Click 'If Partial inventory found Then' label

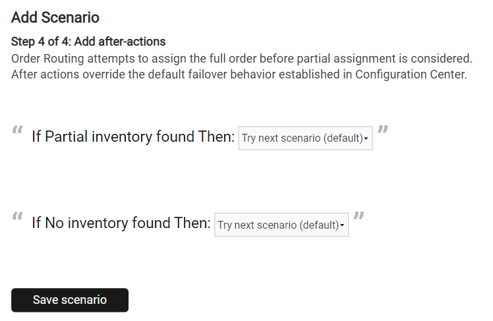(x=133, y=137)
